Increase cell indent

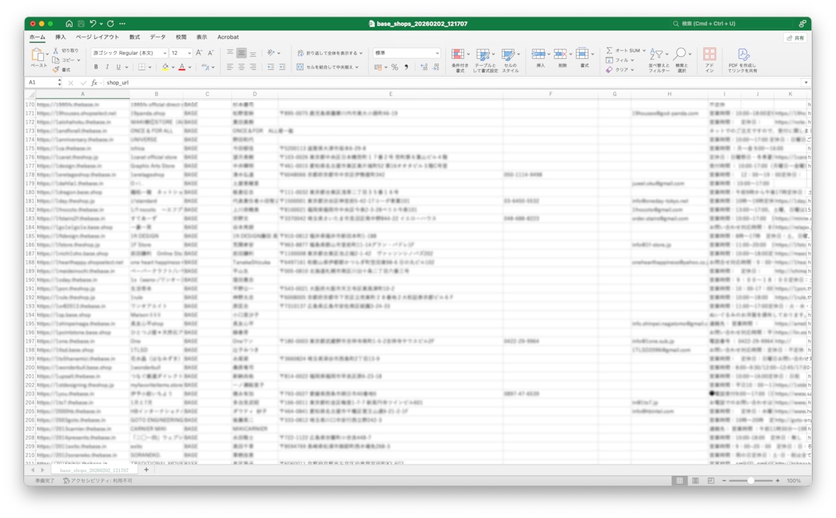282,67
